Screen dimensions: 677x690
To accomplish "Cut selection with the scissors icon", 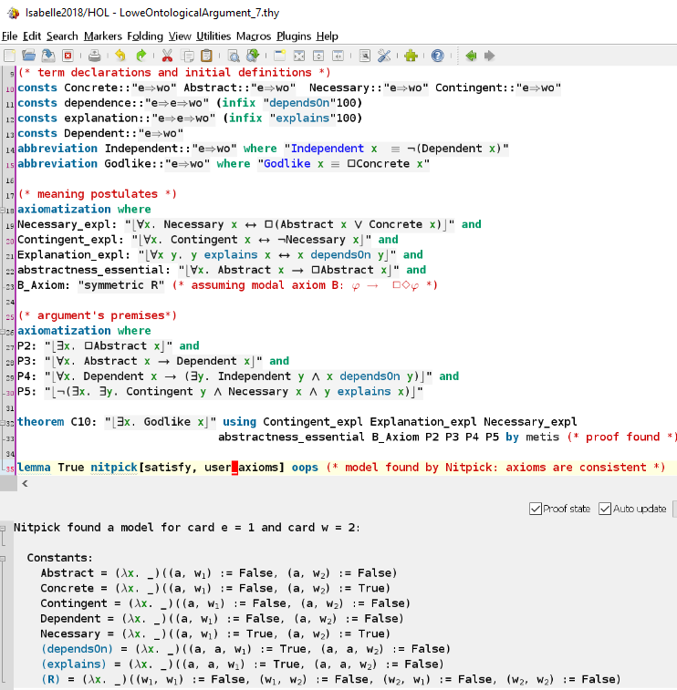I will click(167, 56).
